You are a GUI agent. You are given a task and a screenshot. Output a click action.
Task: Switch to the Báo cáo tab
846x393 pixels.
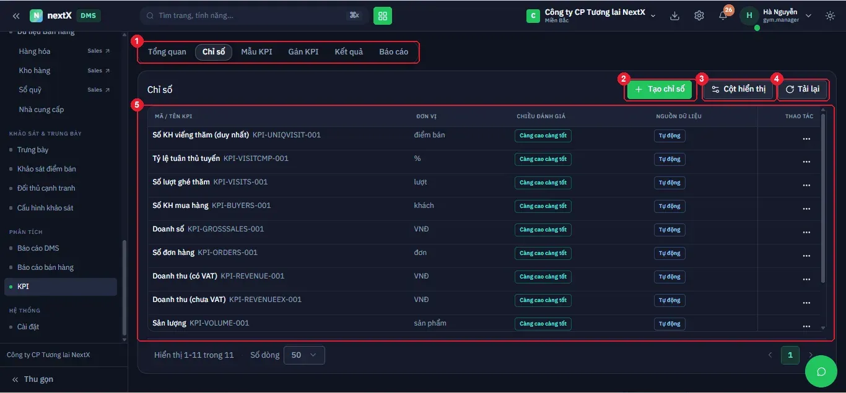click(394, 52)
